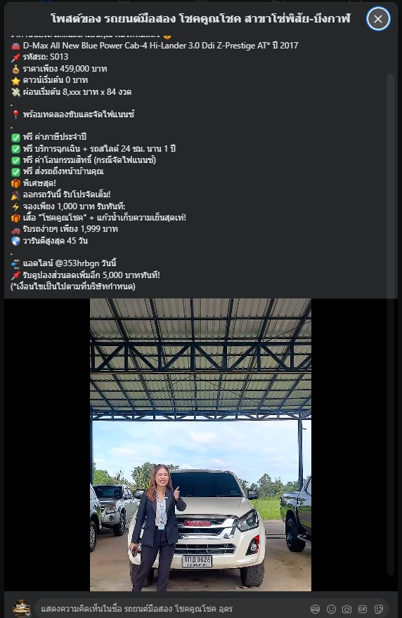Open the GIF picker icon

363,609
